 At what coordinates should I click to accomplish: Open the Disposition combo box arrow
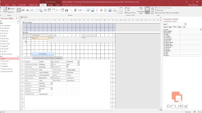point(51,78)
